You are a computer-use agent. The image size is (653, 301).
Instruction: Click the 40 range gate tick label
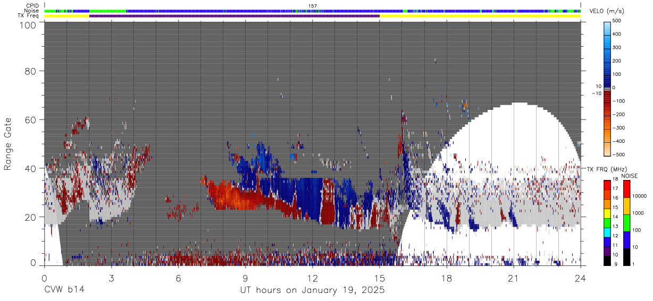tap(30, 168)
